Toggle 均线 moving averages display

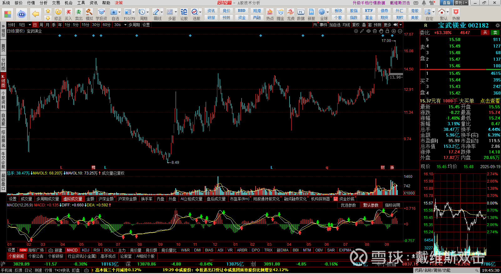point(346,25)
